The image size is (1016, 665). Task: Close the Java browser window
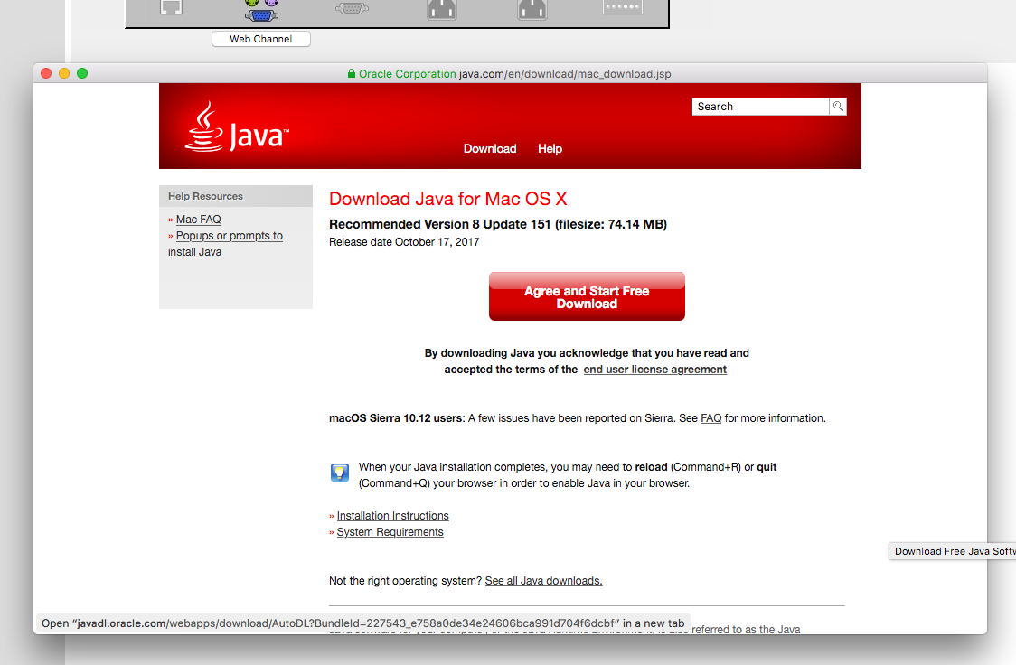[46, 73]
